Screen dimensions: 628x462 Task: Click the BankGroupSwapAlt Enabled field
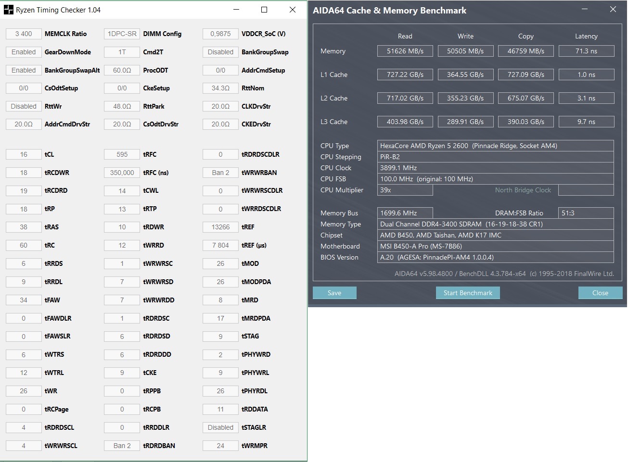coord(24,70)
